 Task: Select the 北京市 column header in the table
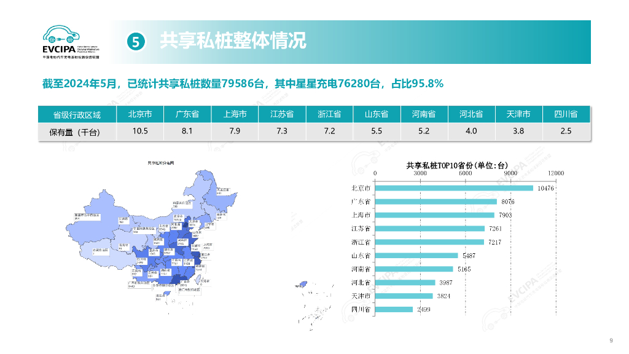tap(140, 113)
